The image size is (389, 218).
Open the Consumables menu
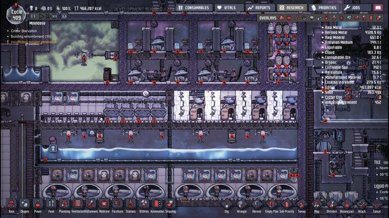pyautogui.click(x=194, y=8)
